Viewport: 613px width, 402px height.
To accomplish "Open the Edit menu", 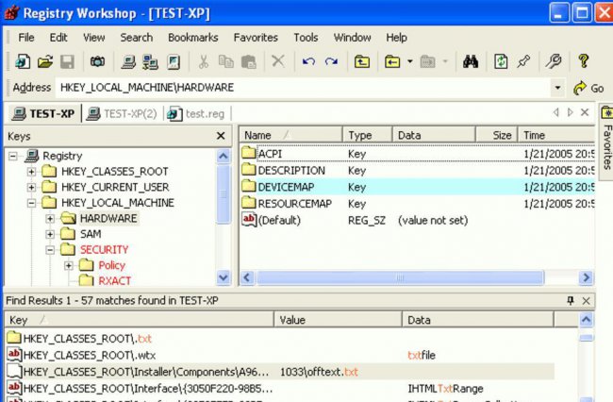I will click(x=58, y=38).
